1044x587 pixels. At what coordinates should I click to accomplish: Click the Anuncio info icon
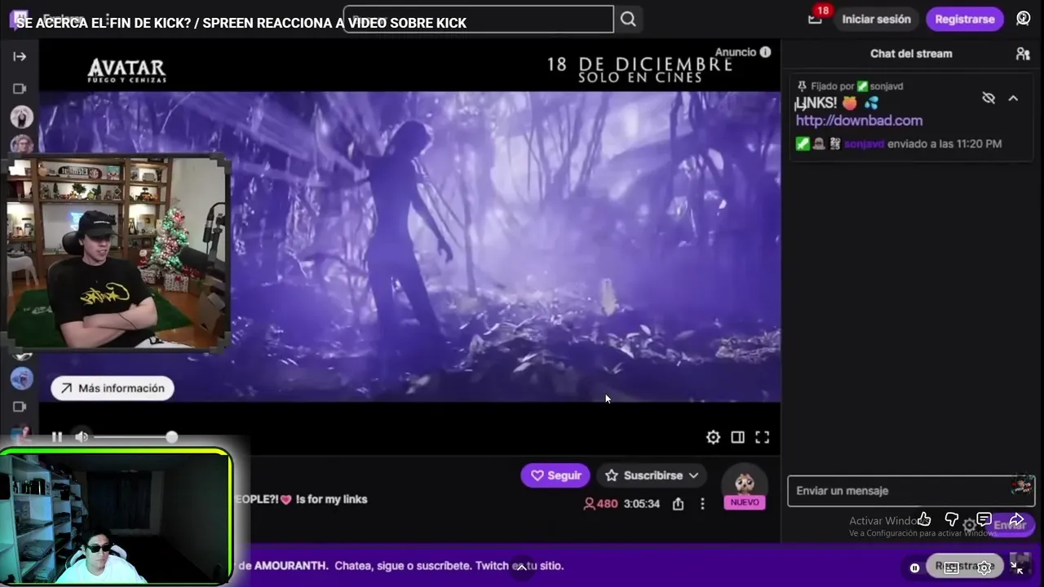[765, 52]
